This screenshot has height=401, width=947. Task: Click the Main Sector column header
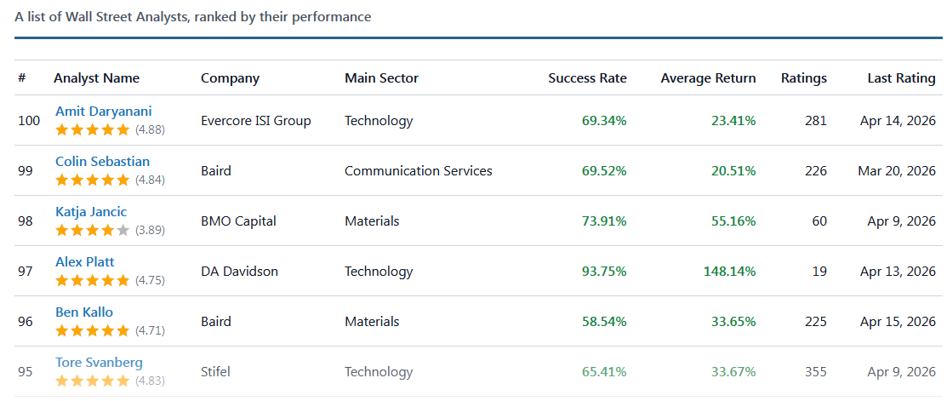point(381,78)
